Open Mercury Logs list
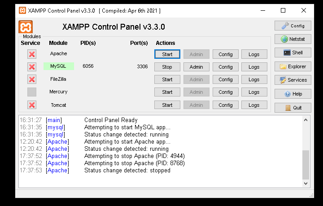Image resolution: width=323 pixels, height=206 pixels. (x=254, y=92)
